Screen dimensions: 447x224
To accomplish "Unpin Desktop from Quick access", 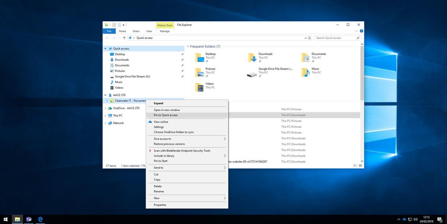I will tap(183, 54).
